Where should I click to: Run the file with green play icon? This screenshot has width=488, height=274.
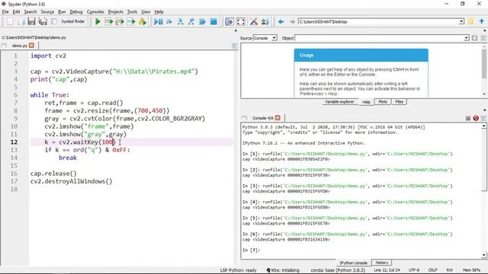click(x=98, y=21)
